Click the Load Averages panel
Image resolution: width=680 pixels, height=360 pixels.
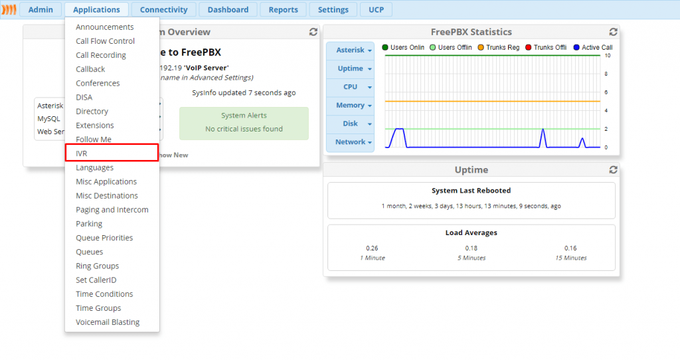coord(471,248)
